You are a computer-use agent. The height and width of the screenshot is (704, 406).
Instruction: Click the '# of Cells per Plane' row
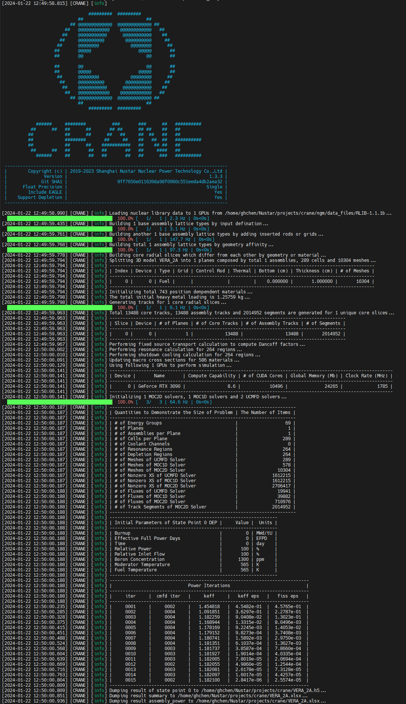(203, 439)
